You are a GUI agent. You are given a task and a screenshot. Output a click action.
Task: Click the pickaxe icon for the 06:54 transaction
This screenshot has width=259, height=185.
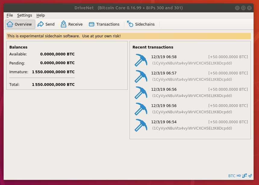[x=141, y=125]
